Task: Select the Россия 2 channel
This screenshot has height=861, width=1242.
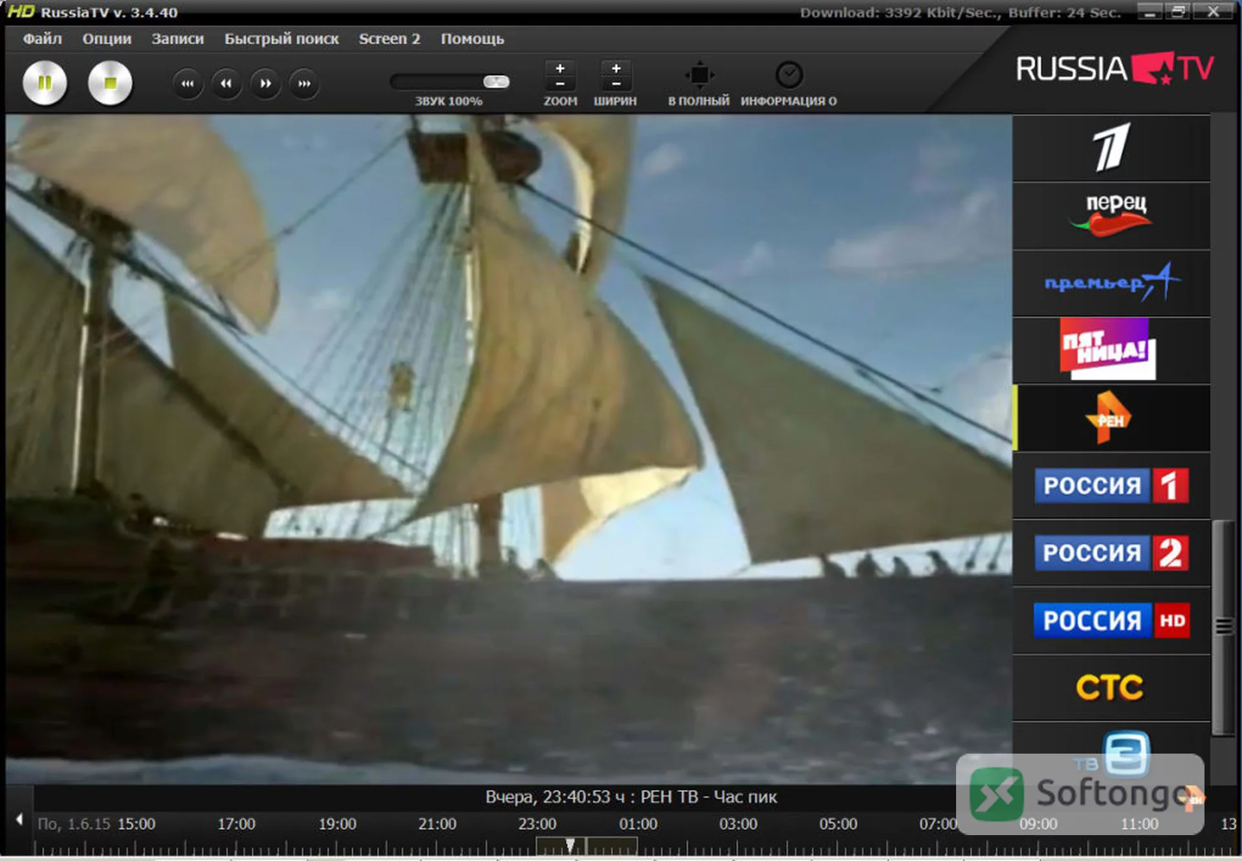Action: [1111, 553]
